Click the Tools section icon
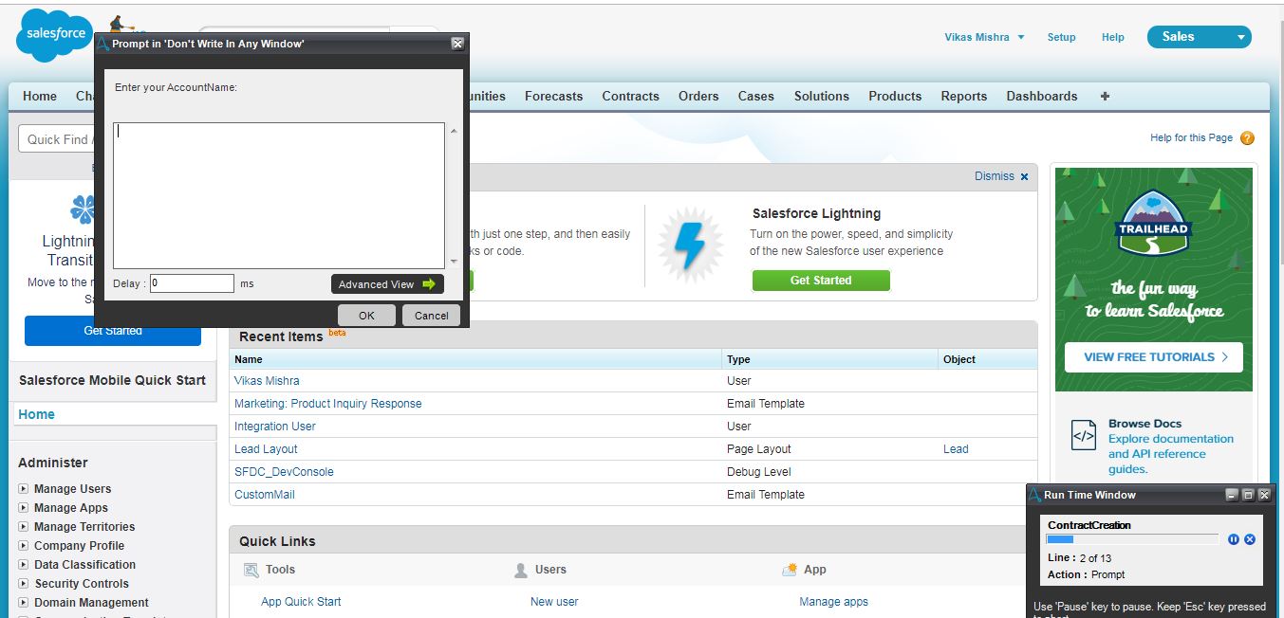1284x618 pixels. [251, 570]
